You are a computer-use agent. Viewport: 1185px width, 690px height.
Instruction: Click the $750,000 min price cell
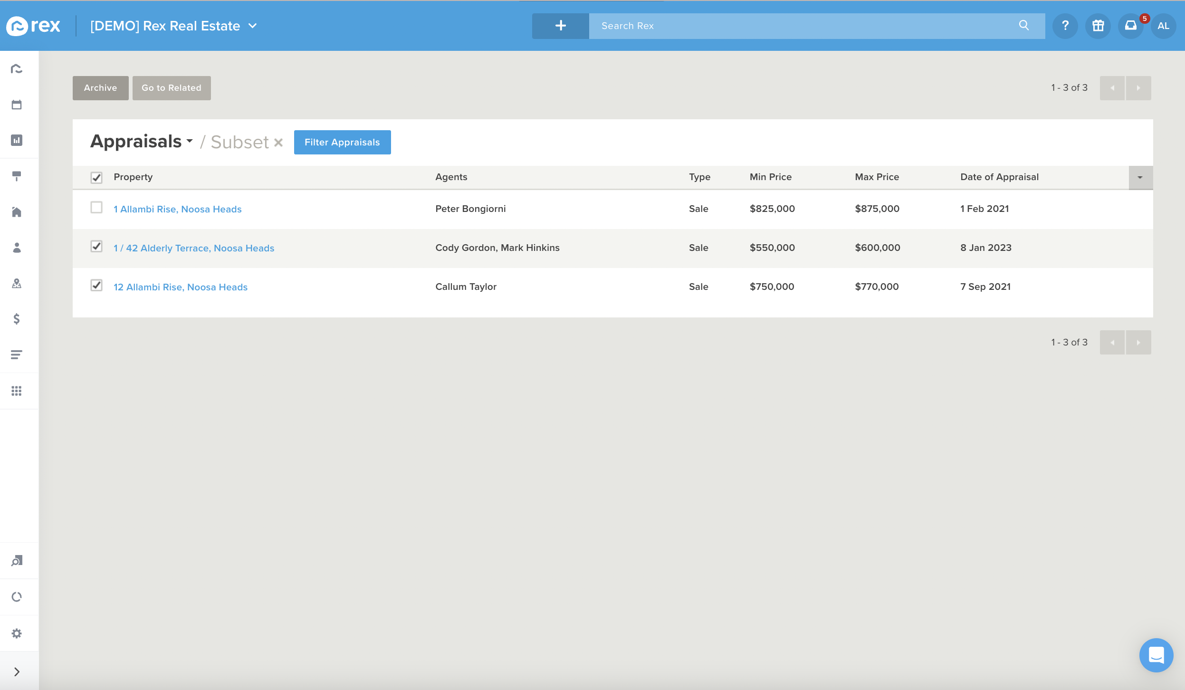[772, 287]
